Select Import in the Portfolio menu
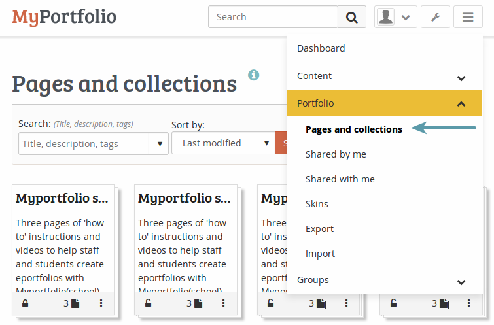 tap(320, 254)
